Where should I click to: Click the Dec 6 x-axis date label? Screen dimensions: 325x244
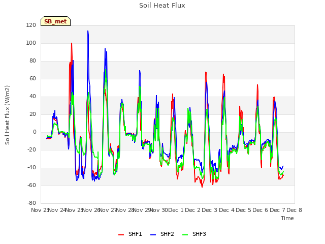tap(261, 210)
